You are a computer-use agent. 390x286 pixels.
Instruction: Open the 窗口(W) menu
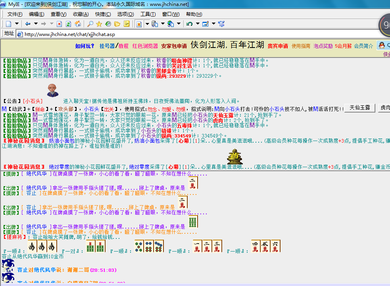click(x=171, y=14)
